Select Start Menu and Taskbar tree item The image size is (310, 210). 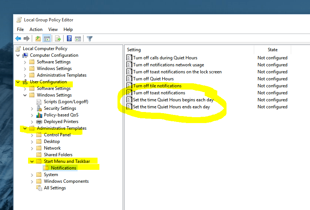click(67, 161)
